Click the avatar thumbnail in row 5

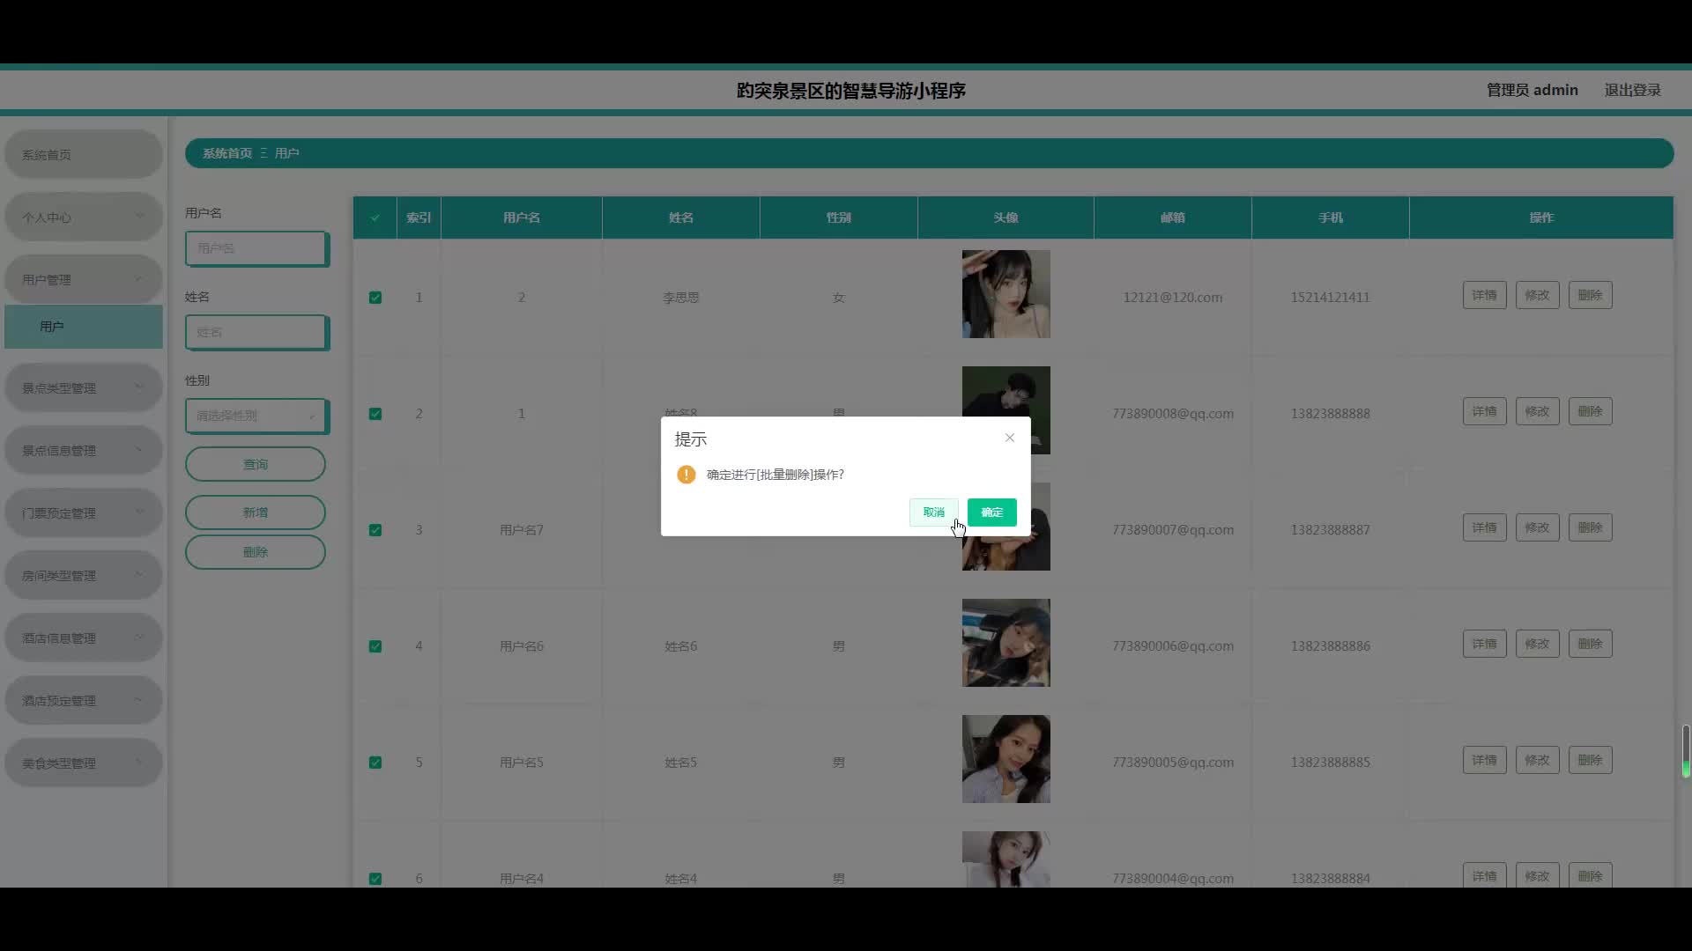click(1006, 759)
